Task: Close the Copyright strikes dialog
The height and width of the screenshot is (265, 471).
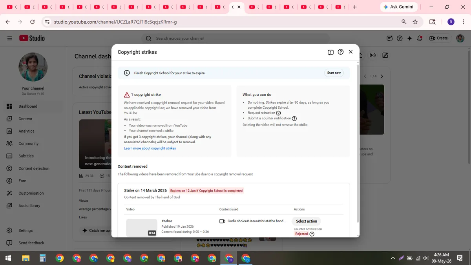Action: click(351, 52)
